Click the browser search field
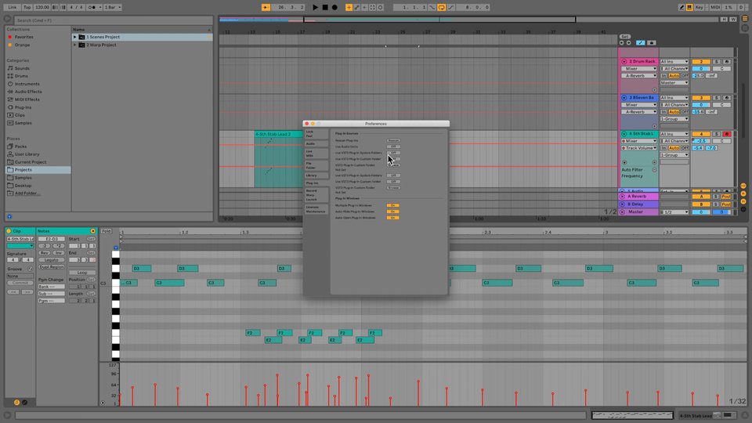 pos(113,20)
